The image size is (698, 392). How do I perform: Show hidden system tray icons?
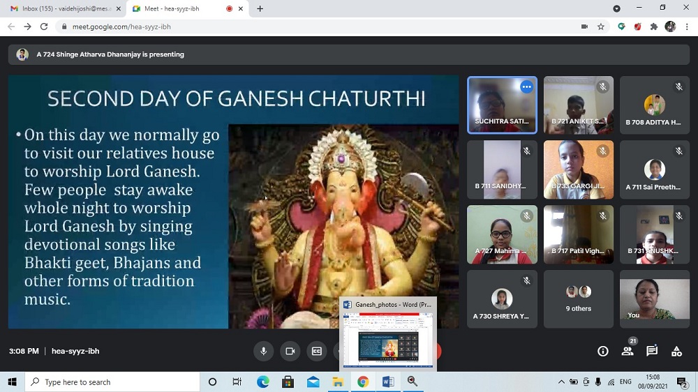coord(561,382)
